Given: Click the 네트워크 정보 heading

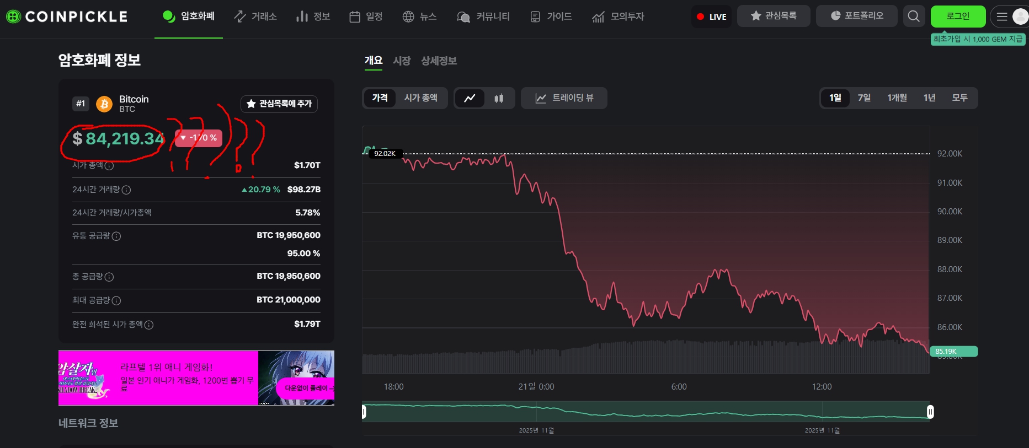Looking at the screenshot, I should tap(88, 423).
